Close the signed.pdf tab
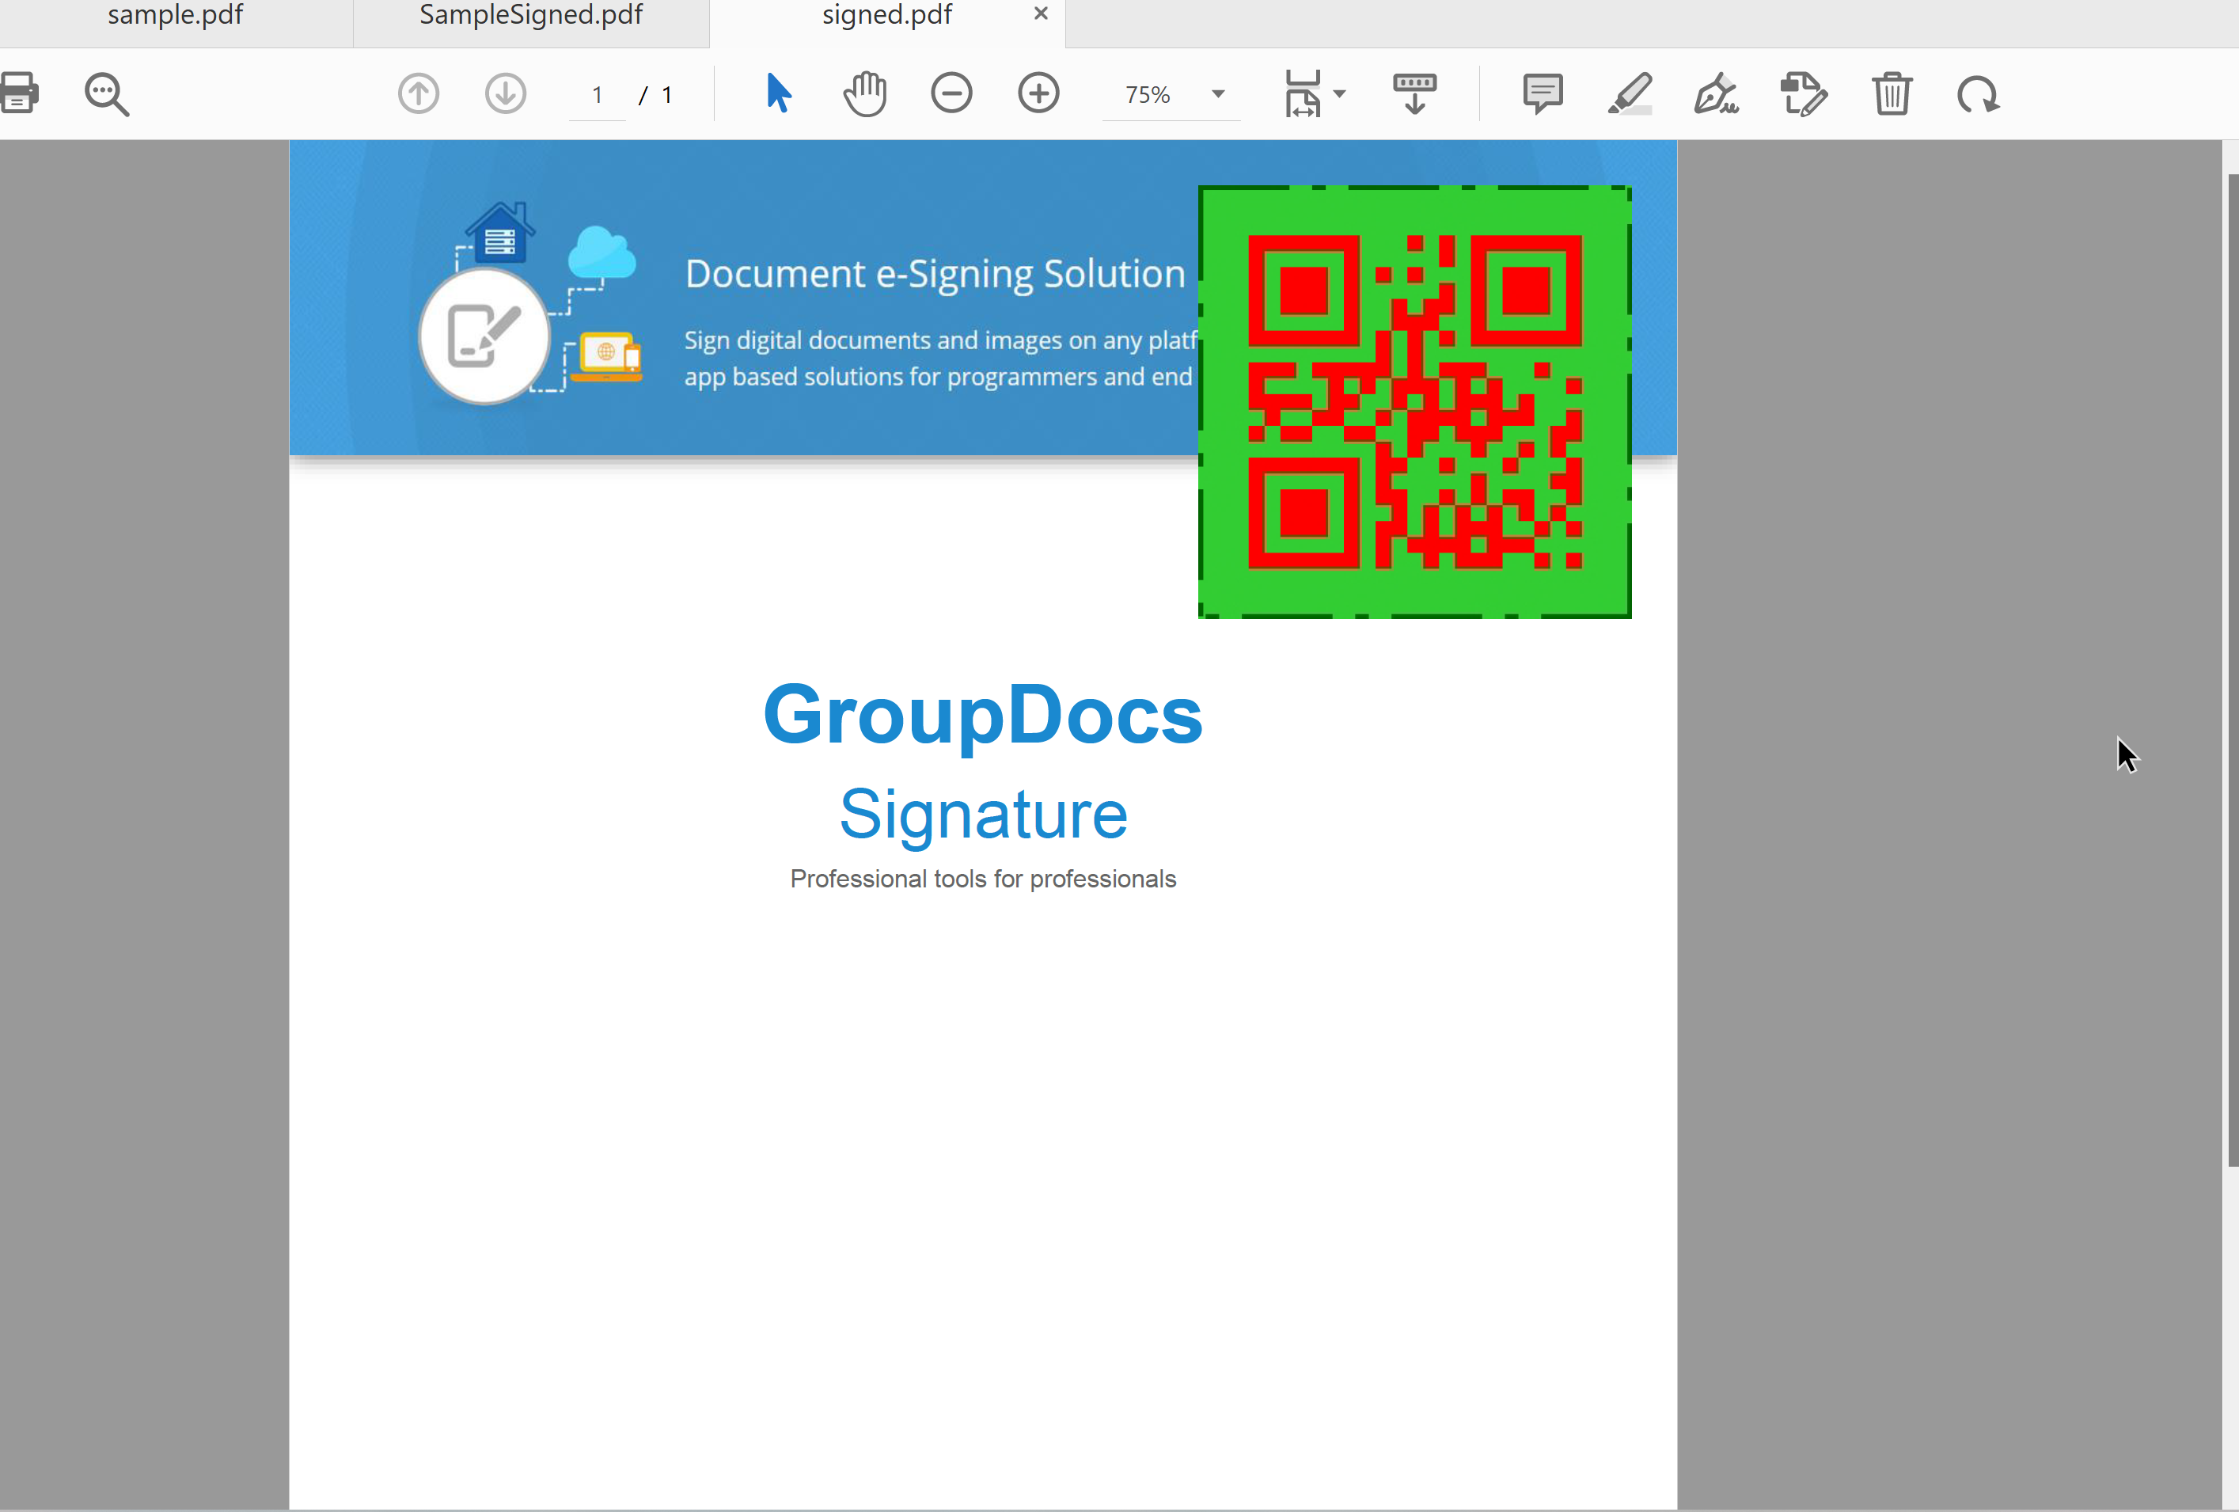The image size is (2239, 1512). point(1041,13)
